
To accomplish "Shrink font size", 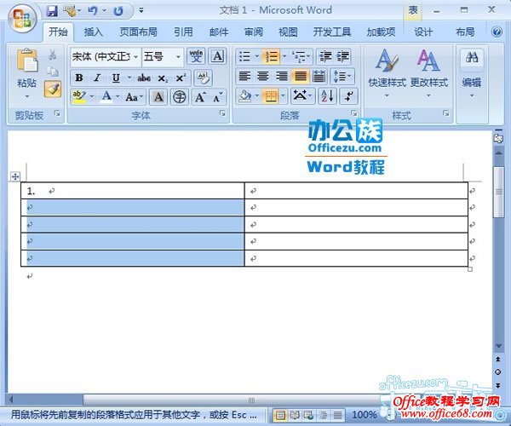I will tap(218, 97).
